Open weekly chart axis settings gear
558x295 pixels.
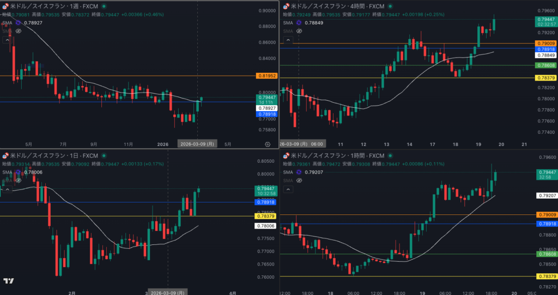pos(268,144)
